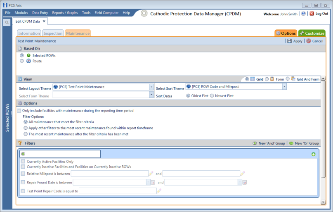This screenshot has width=333, height=212.
Task: Open Select Layout Theme dropdown arrow
Action: 151,87
